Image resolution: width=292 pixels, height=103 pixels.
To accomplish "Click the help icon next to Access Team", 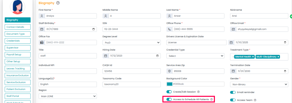I will [x=255, y=100].
